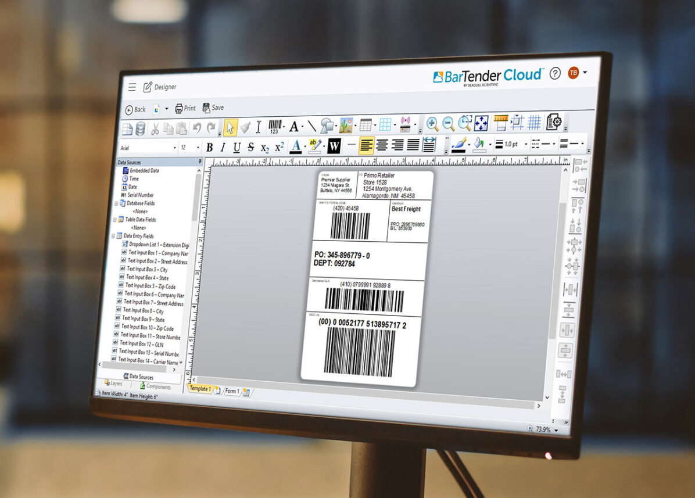The width and height of the screenshot is (695, 498).
Task: Click the Zoom In magnifier icon
Action: pyautogui.click(x=432, y=124)
